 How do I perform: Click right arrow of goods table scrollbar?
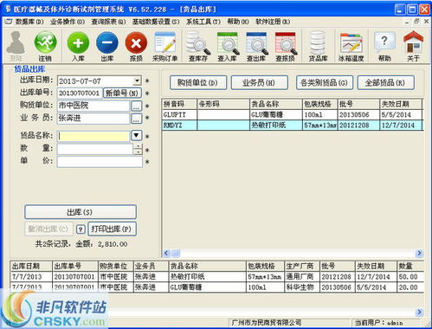[419, 254]
